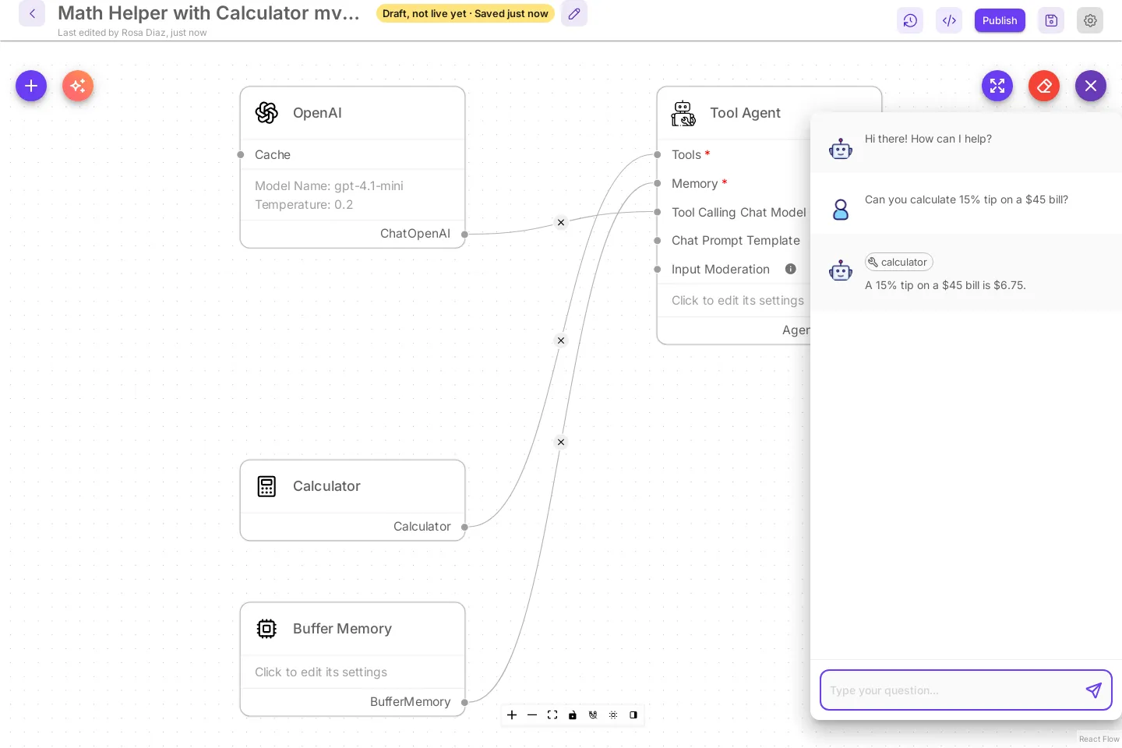Click the ChatOpenAI output handle

tap(464, 234)
